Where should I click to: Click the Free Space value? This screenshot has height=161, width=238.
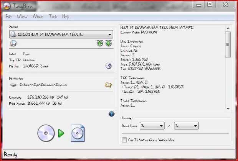point(45,103)
